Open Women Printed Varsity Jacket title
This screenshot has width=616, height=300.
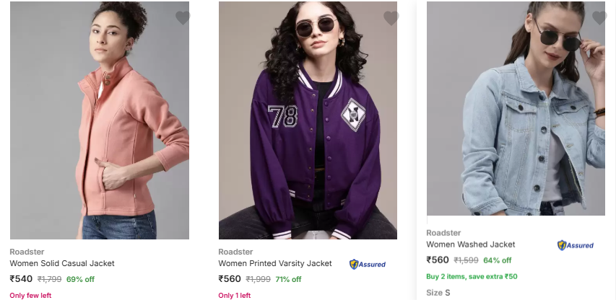pos(275,264)
